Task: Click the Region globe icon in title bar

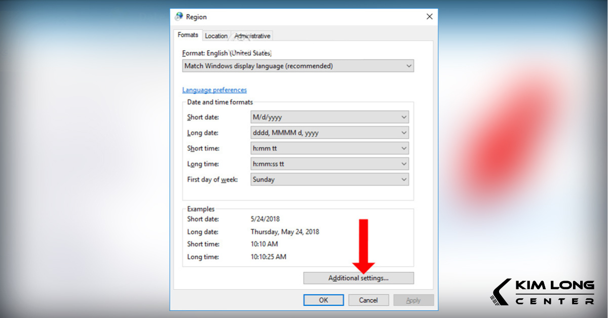Action: [x=179, y=17]
